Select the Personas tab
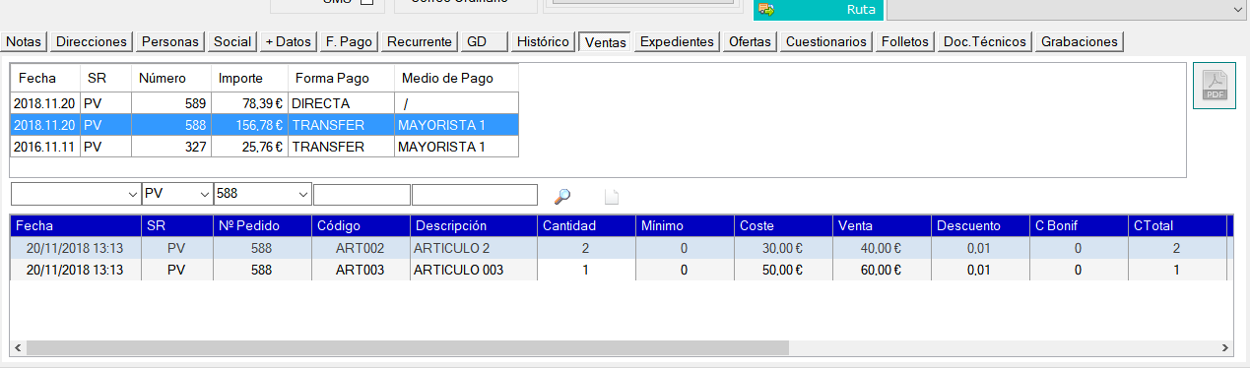Screen dimensions: 1250x368 [171, 41]
